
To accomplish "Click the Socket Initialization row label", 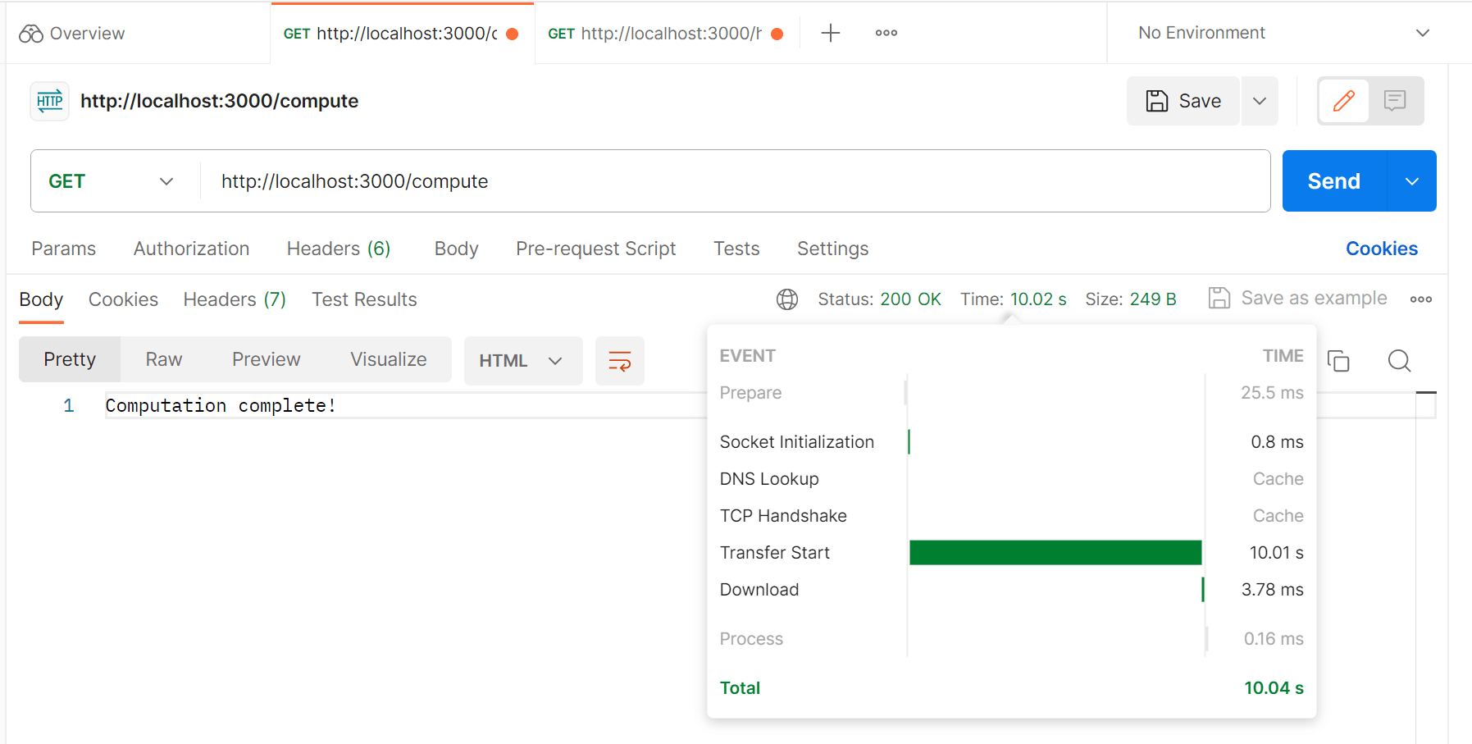I will click(797, 442).
